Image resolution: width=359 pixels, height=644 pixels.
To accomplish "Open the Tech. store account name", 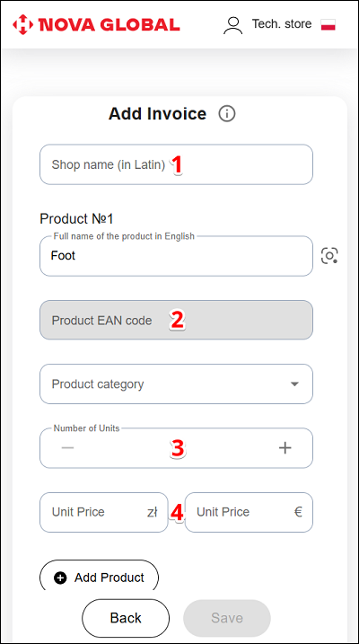I will 282,24.
